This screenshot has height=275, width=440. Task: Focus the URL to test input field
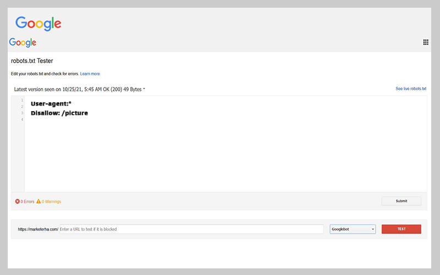(191, 229)
